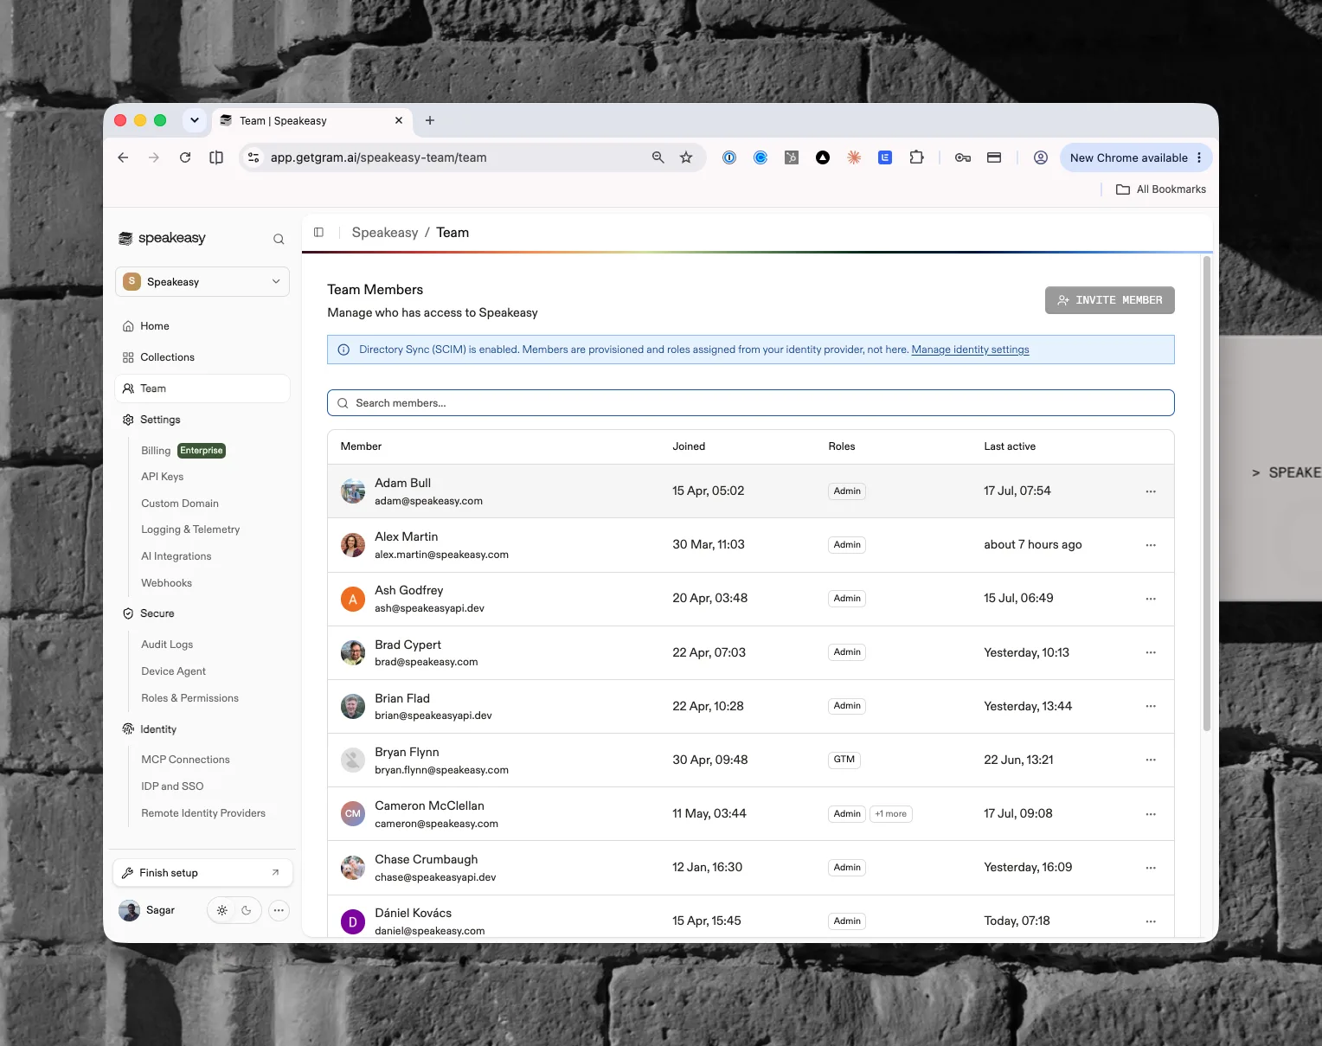
Task: Open Chrome side panel icon
Action: point(216,157)
